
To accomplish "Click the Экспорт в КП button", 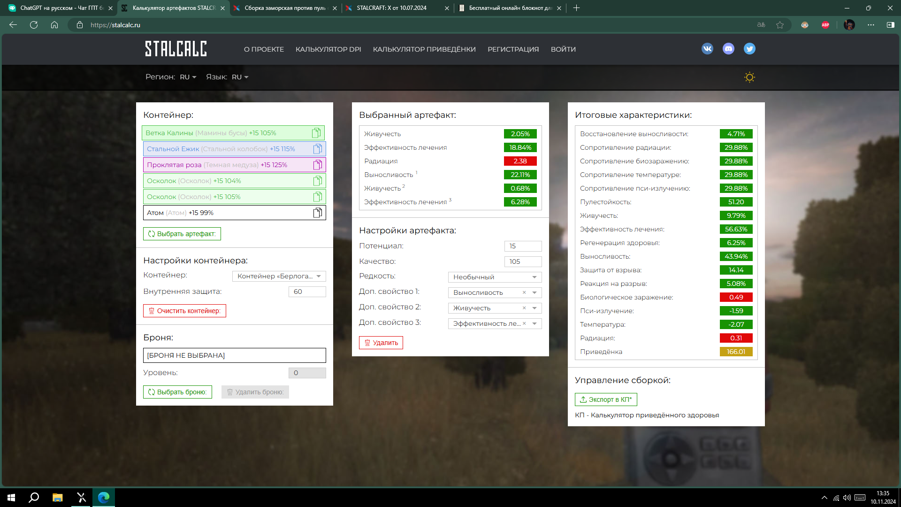I will (606, 399).
